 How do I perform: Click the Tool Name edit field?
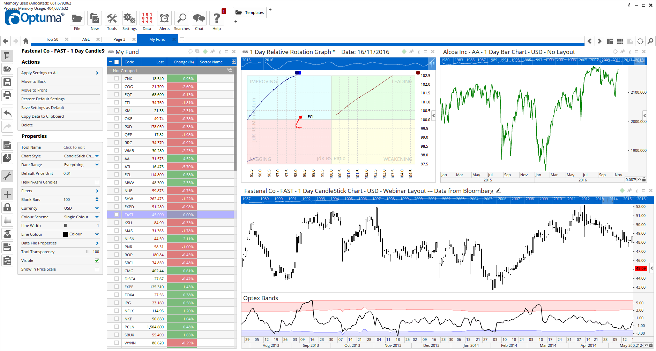[74, 147]
